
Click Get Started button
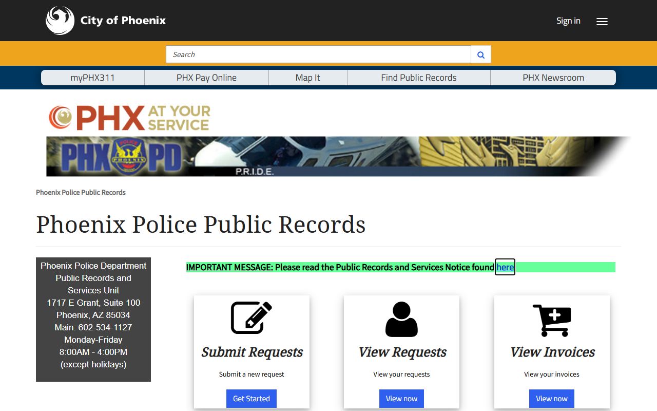pyautogui.click(x=252, y=399)
